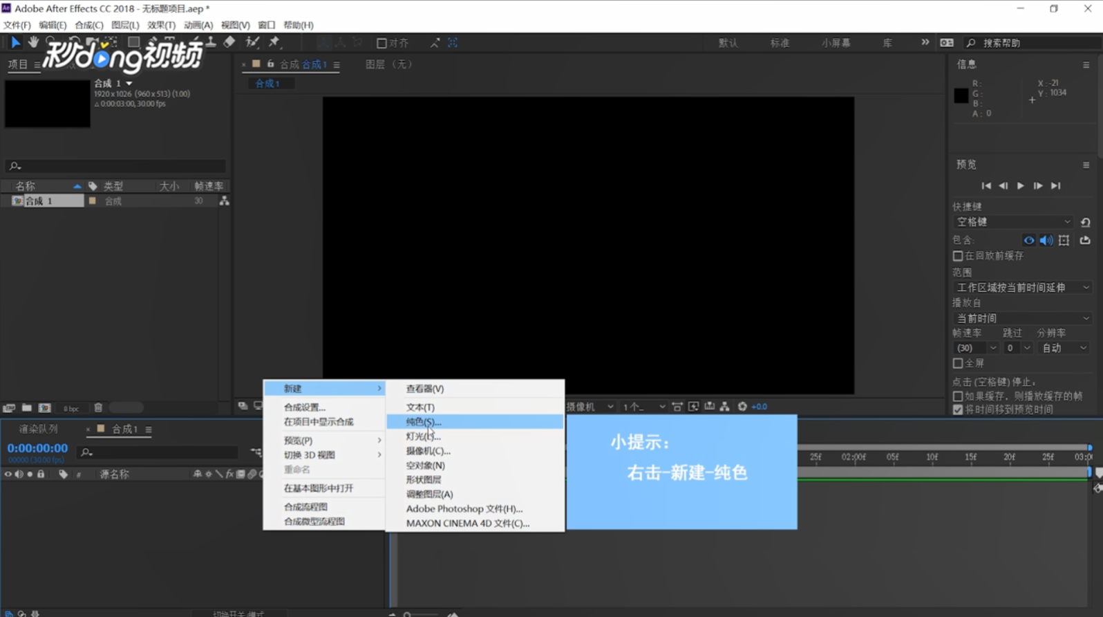Open the 工作区域按当前时间延伸 range dropdown
This screenshot has height=617, width=1103.
click(1022, 288)
